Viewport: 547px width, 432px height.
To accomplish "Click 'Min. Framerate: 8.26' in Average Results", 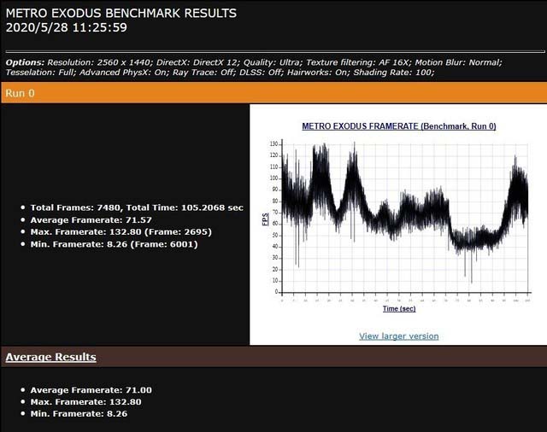I will 79,414.
